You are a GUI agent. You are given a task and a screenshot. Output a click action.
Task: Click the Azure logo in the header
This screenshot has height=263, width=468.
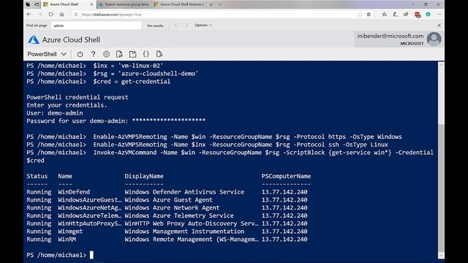point(34,39)
